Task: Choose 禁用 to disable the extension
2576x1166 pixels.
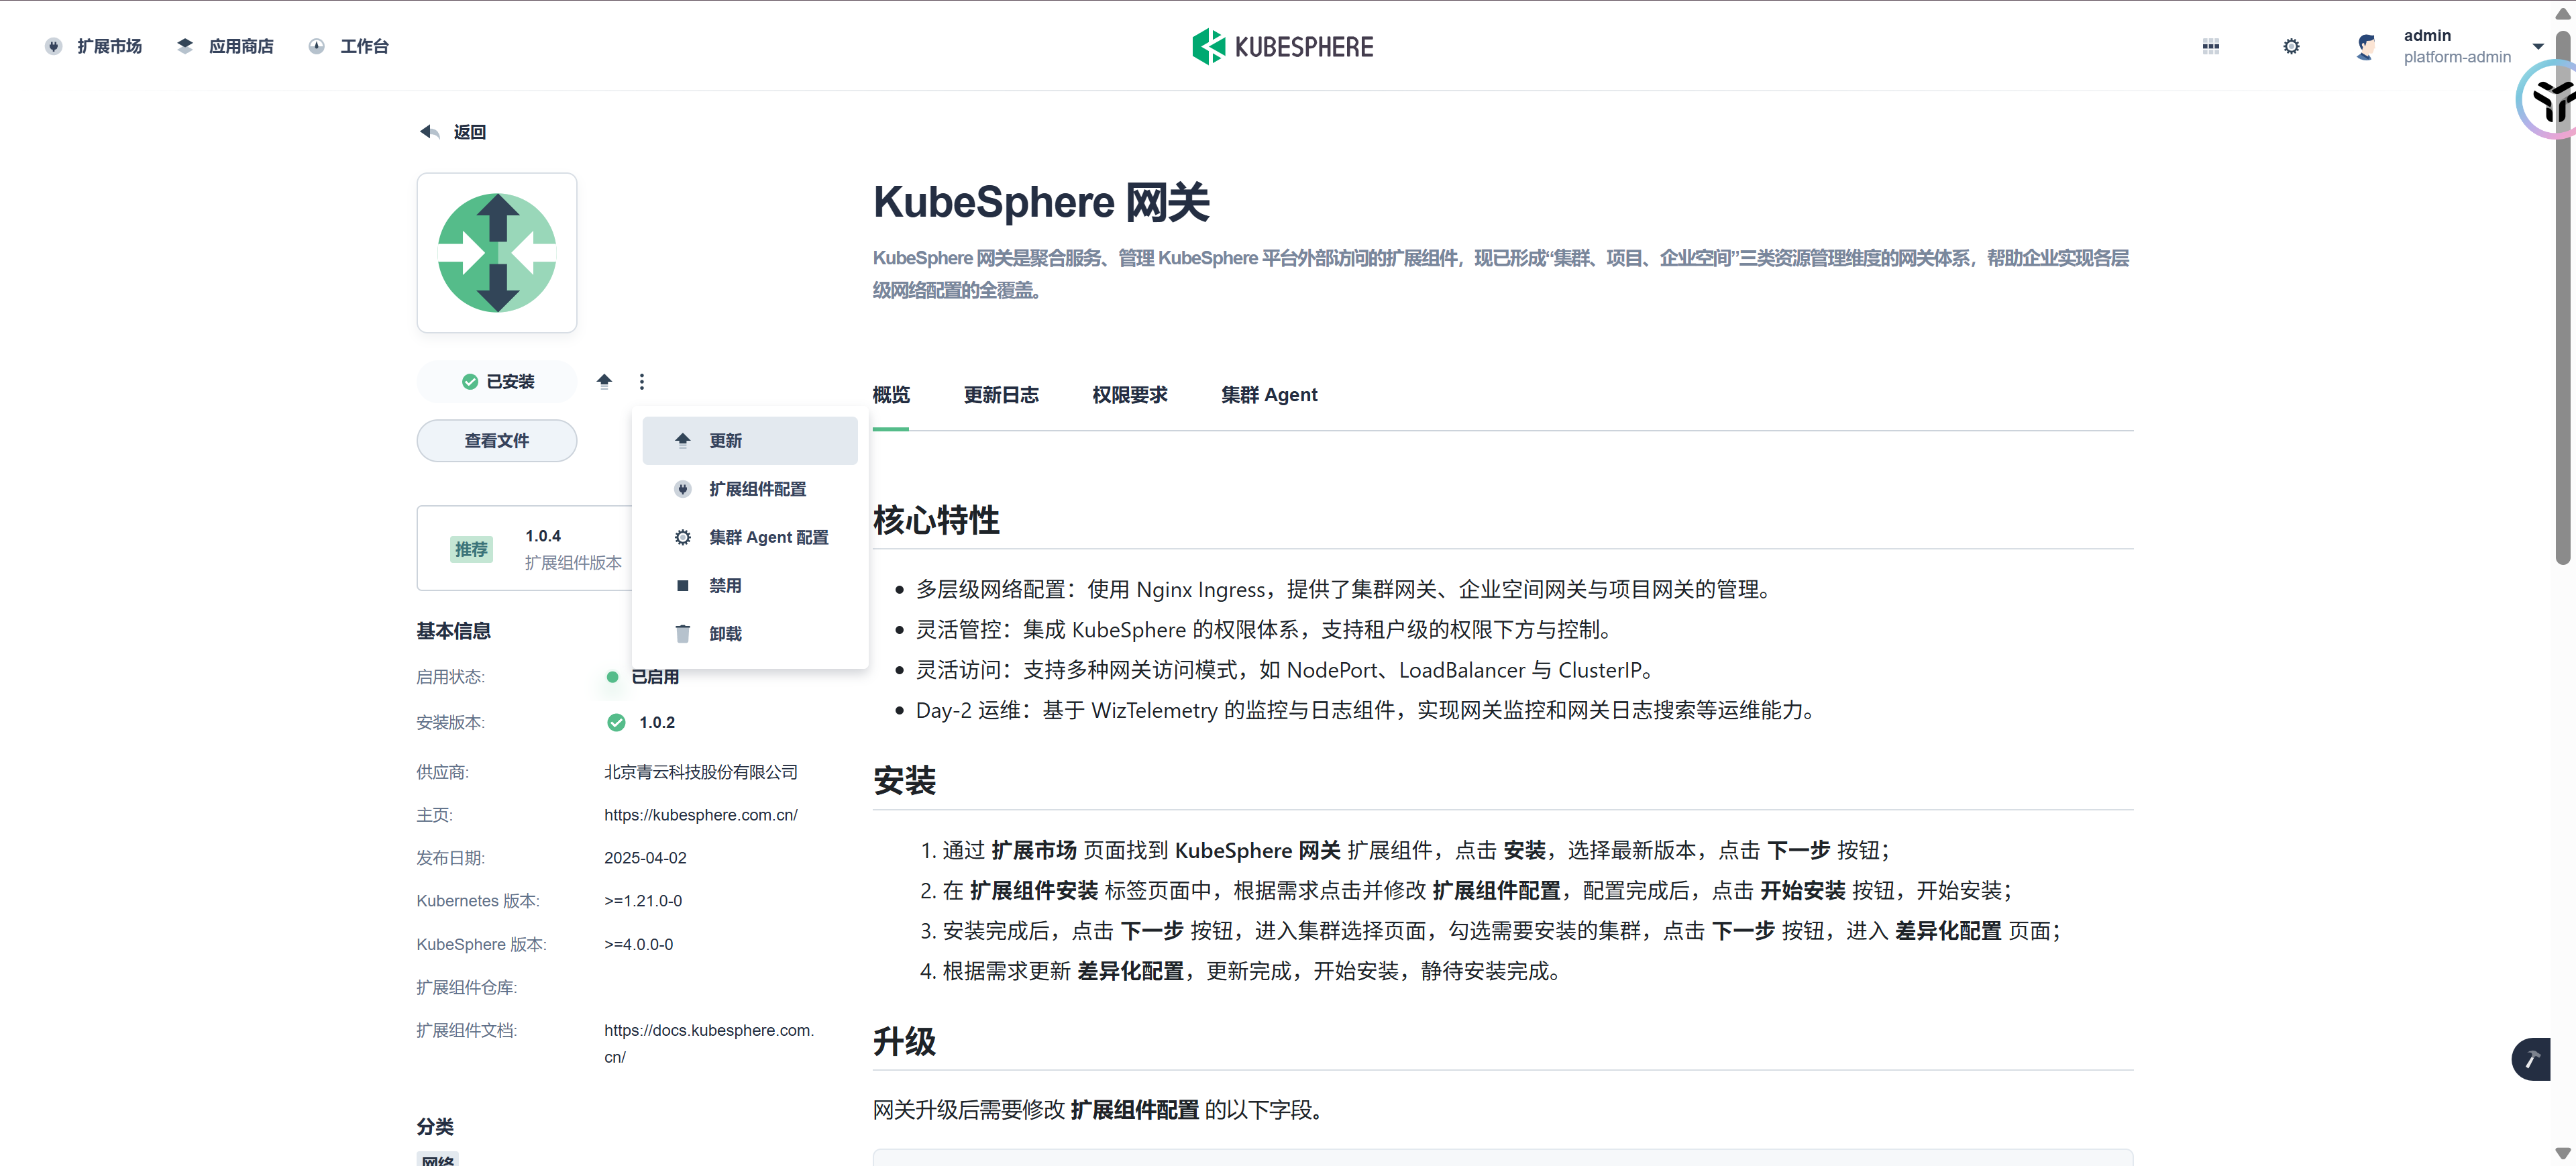Action: (750, 585)
